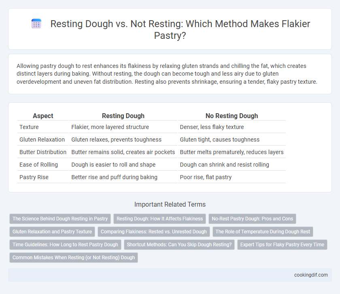Click the 'No Resting Dough' column header
The image size is (340, 294).
coord(232,116)
